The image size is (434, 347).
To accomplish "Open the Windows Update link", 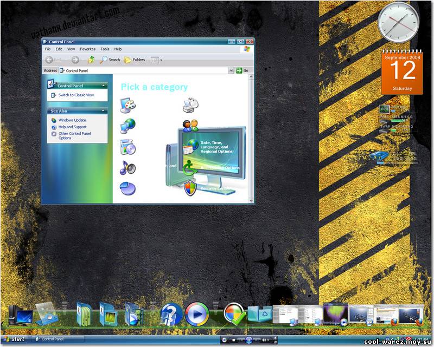I will [x=72, y=120].
